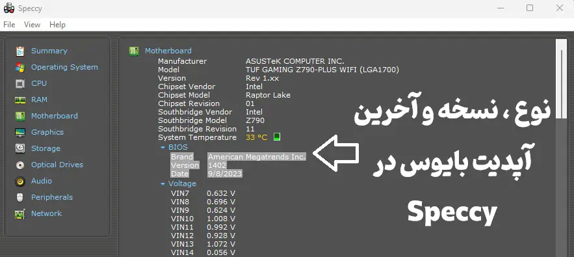Open the Help menu
Screen dimensions: 574x257
pos(57,25)
